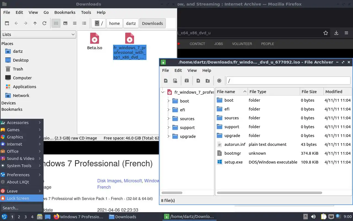Click the archive path field showing /
The image size is (353, 221).
coord(288,81)
